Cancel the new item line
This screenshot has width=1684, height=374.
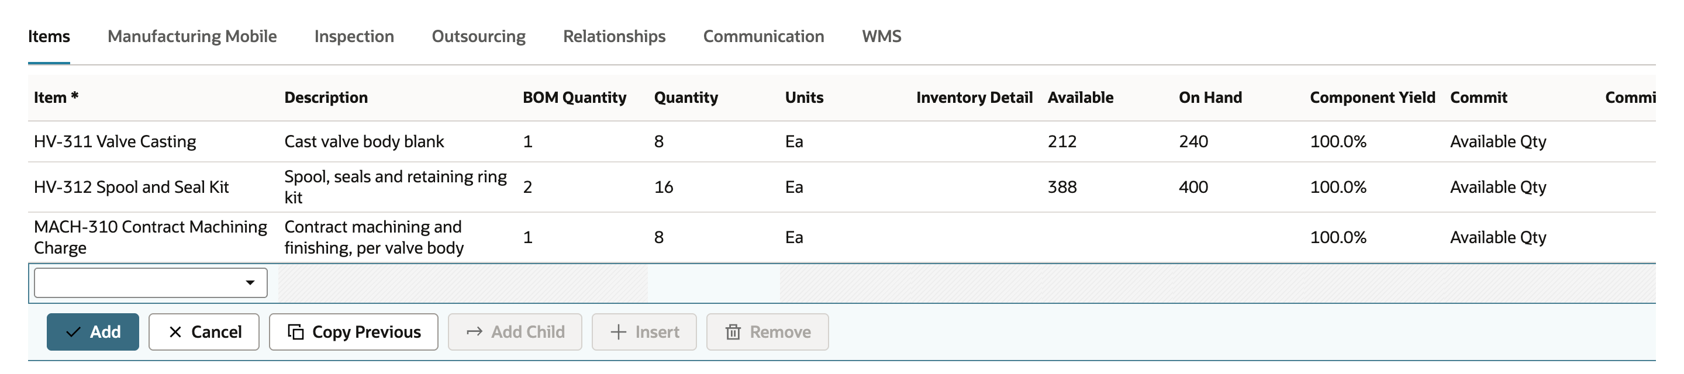pos(204,332)
